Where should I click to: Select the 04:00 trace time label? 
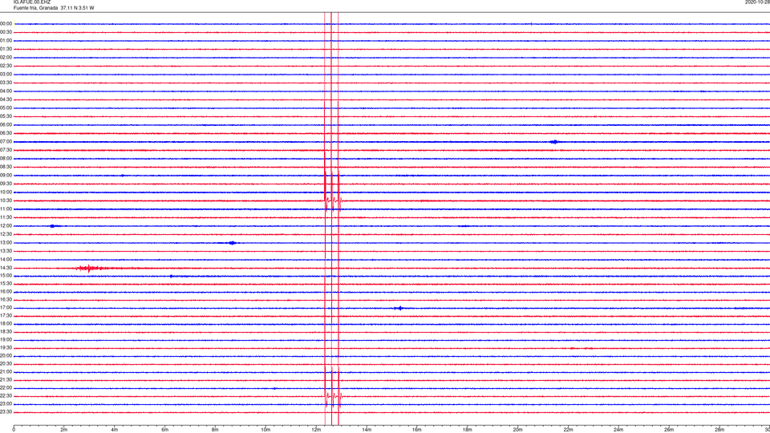[6, 91]
